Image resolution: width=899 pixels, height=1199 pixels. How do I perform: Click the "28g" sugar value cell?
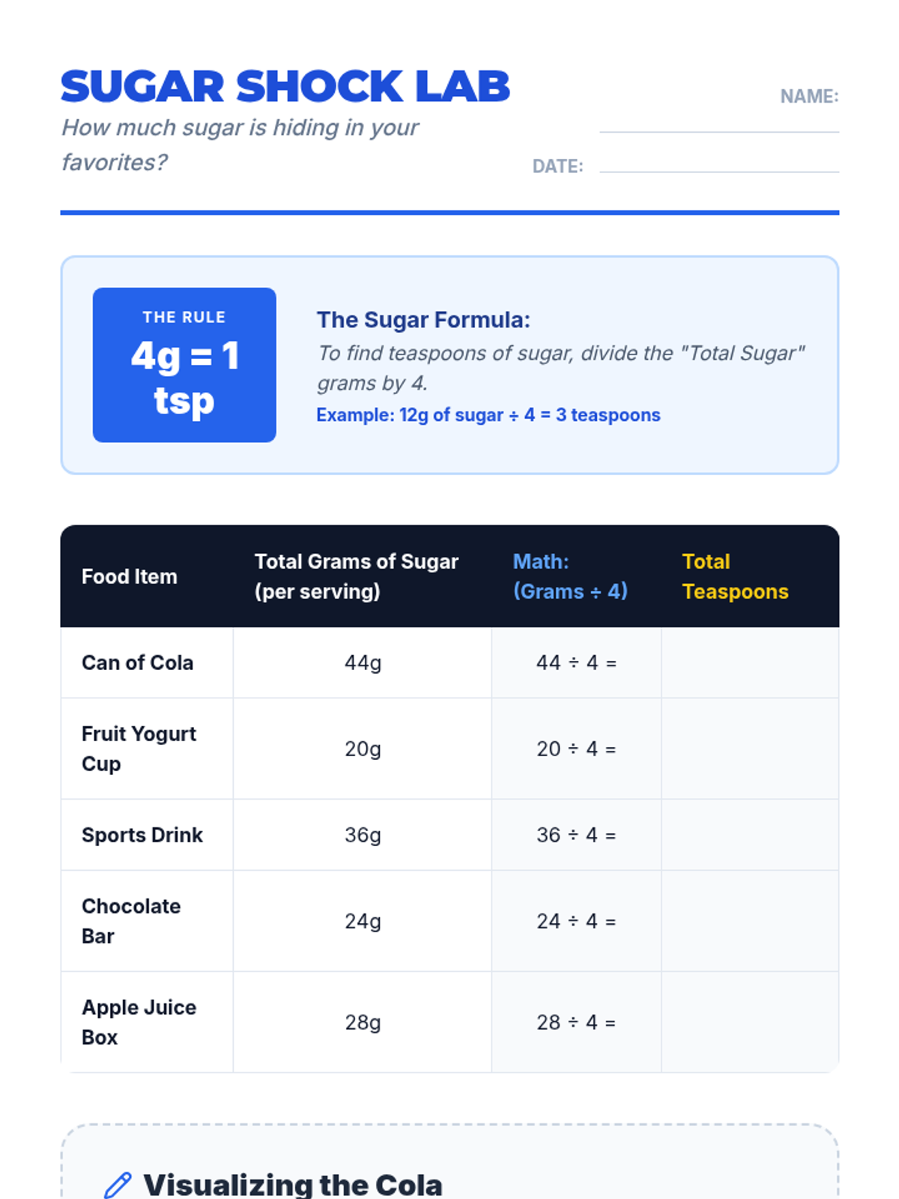pos(363,1022)
